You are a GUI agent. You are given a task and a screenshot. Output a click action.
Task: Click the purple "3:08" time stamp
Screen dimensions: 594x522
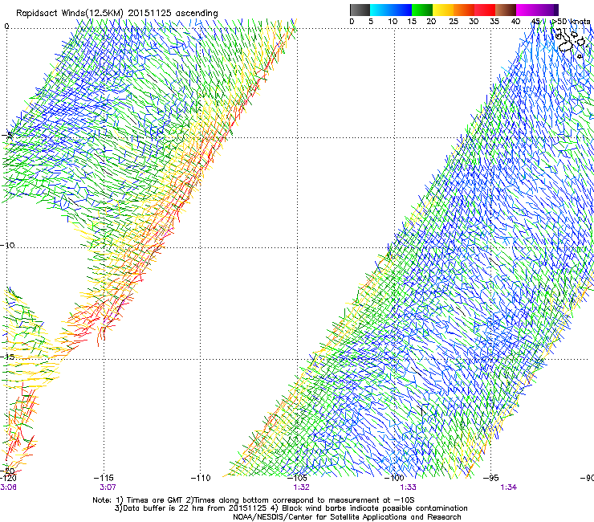point(8,487)
